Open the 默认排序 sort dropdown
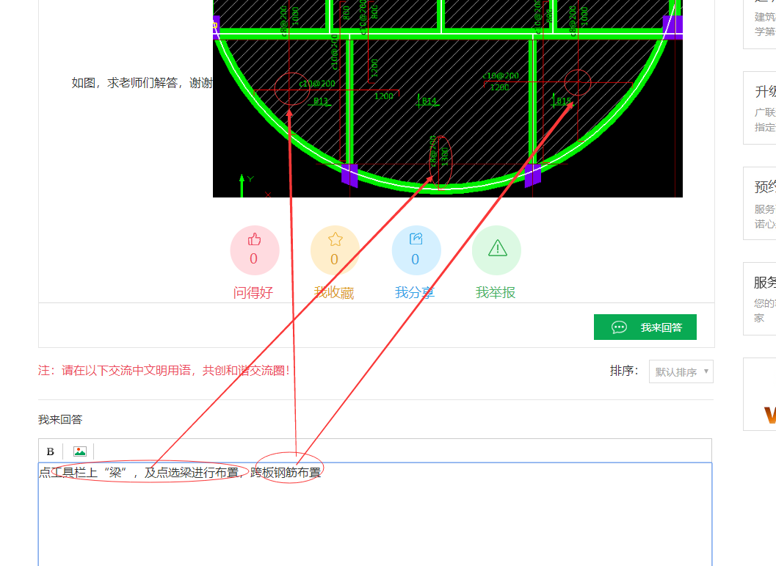 point(681,371)
